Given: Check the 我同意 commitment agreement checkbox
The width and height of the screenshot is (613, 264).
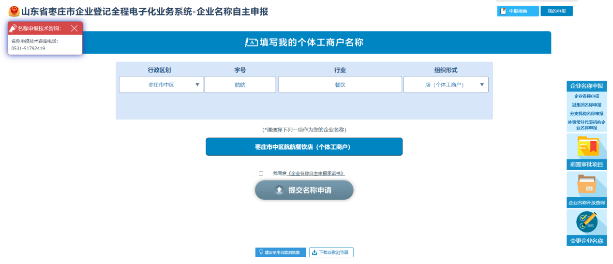Looking at the screenshot, I should click(261, 173).
